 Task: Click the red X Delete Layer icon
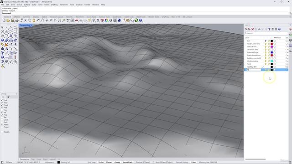[x=252, y=29]
